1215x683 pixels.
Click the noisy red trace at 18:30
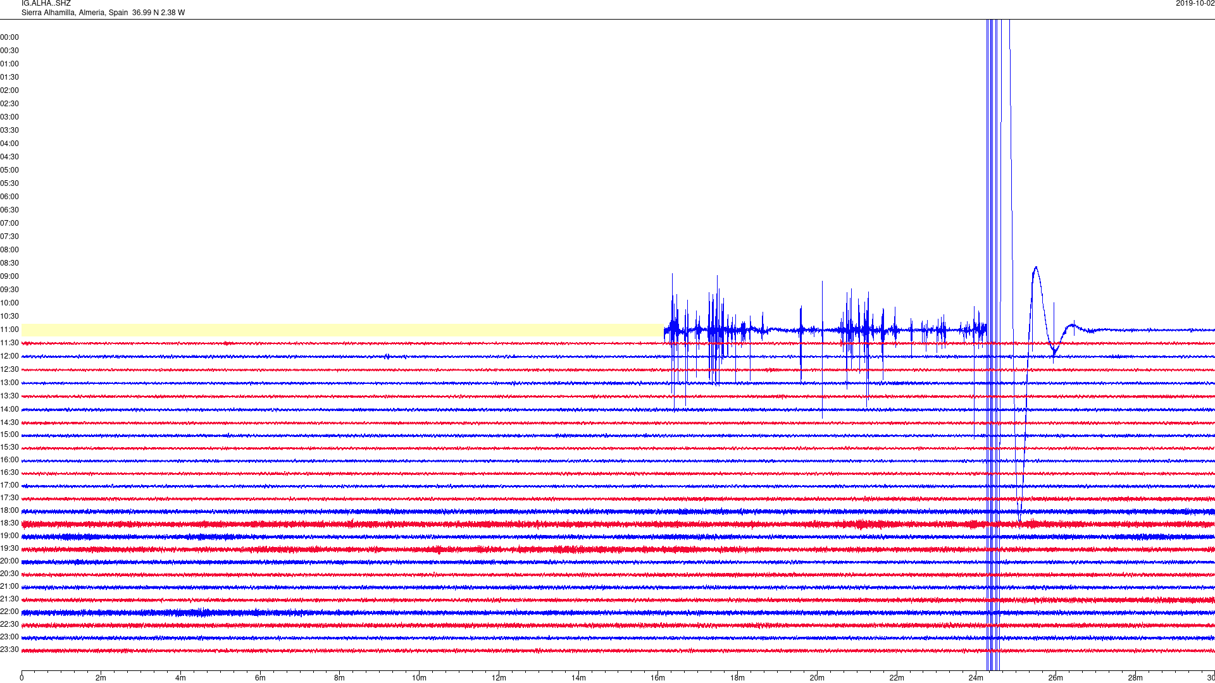(x=618, y=524)
